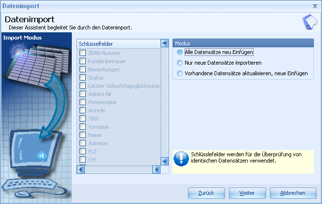The image size is (322, 204).
Task: Click the scroll right arrow under the field list
Action: [157, 169]
